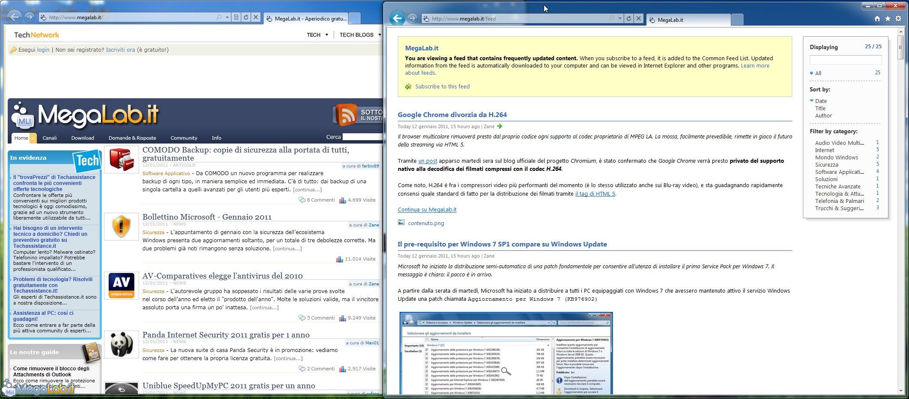Click Subscribe to this feed link

coord(442,87)
